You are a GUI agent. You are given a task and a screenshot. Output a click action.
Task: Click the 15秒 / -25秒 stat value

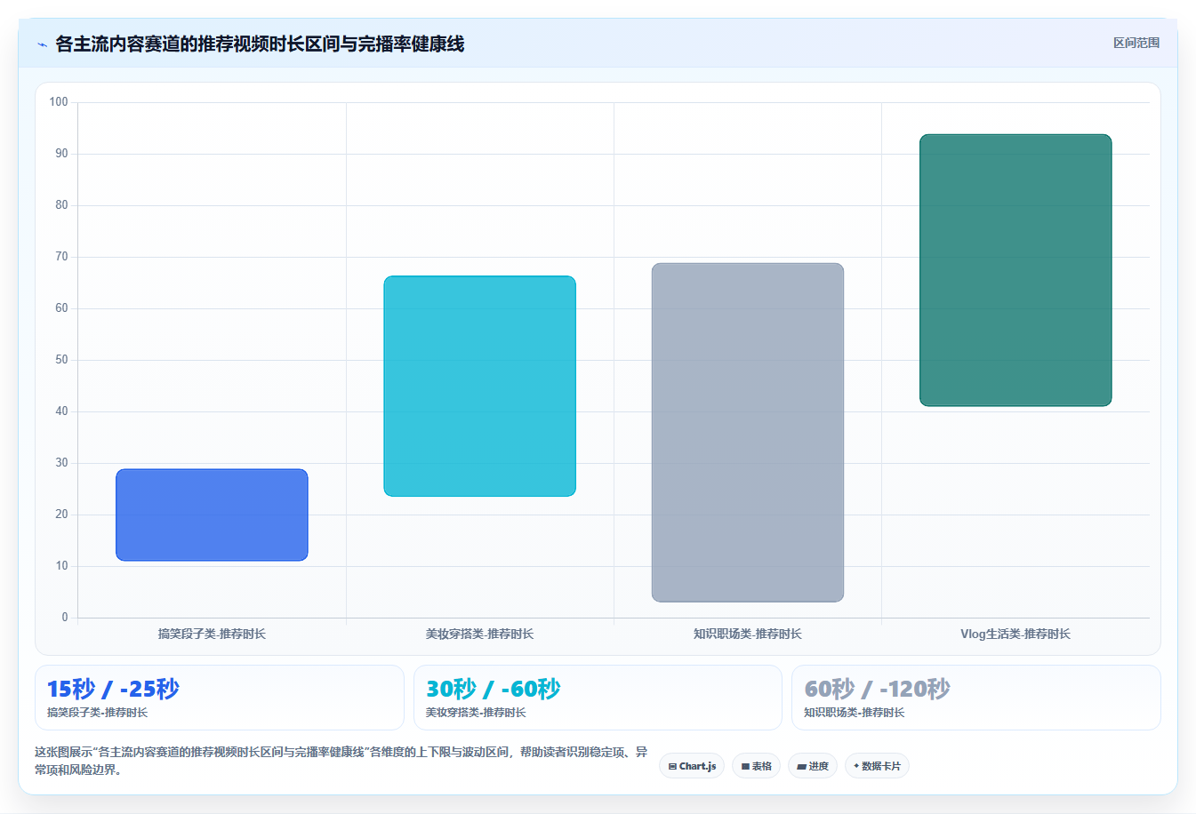click(x=113, y=689)
